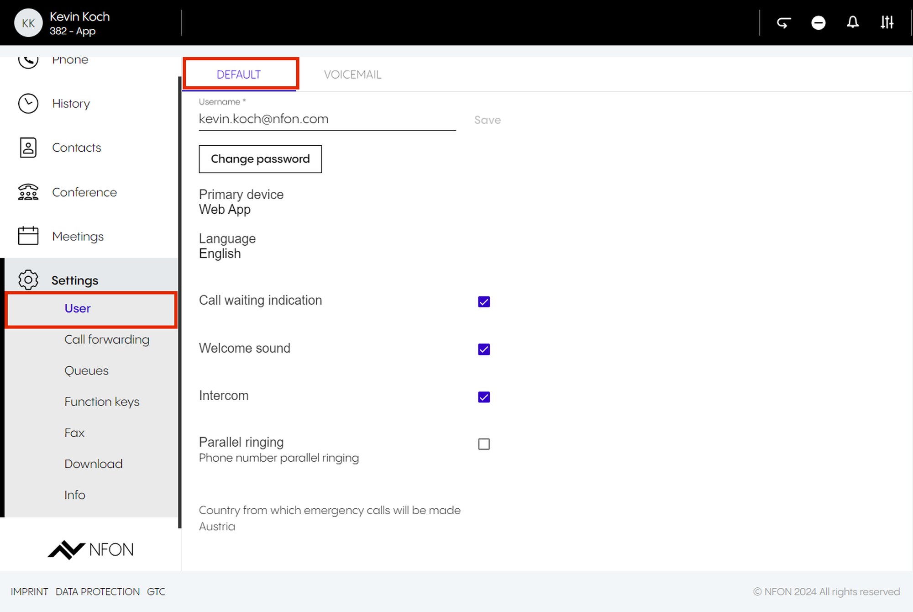Click the History clock icon
913x612 pixels.
pyautogui.click(x=28, y=104)
